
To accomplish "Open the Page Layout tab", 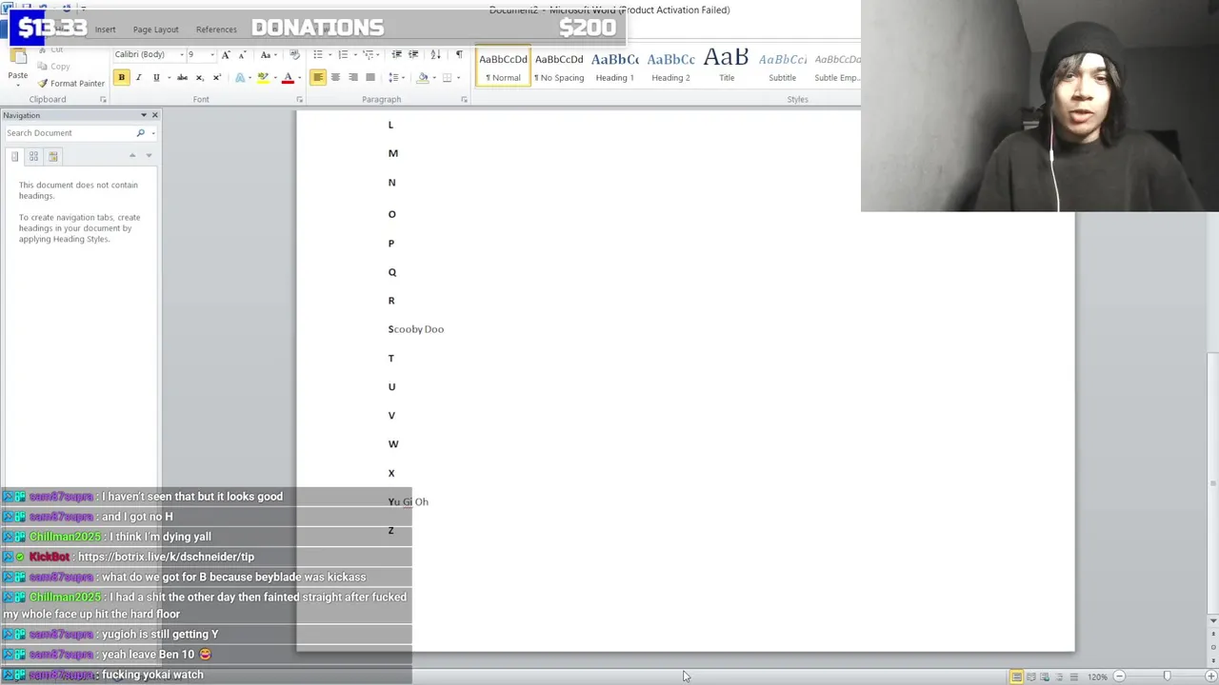I will click(x=155, y=29).
